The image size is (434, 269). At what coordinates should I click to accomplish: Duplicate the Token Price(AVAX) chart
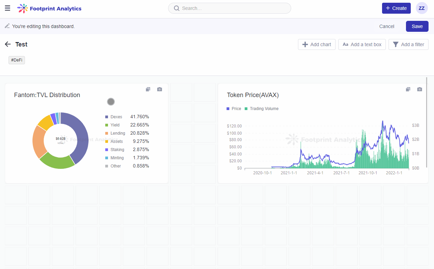[x=408, y=89]
